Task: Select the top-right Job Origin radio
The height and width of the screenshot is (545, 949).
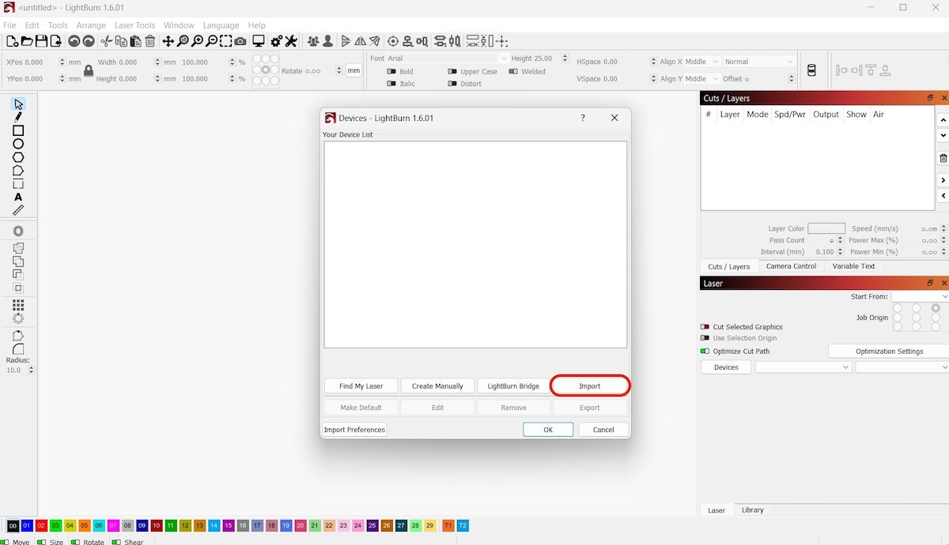Action: click(x=936, y=308)
